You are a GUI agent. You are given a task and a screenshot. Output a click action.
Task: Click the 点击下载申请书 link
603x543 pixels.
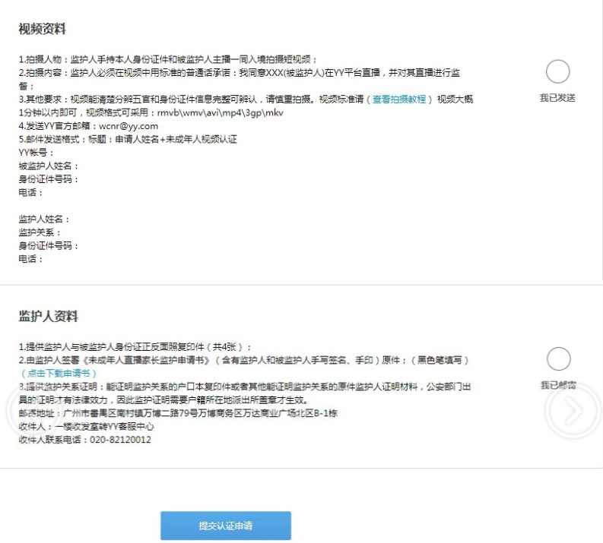(59, 373)
